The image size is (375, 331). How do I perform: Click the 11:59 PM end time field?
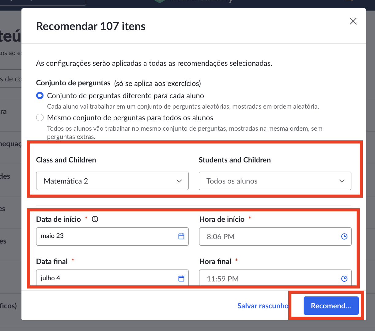point(275,277)
